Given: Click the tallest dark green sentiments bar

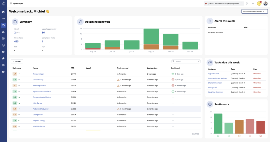Looking at the screenshot, I should tap(218, 124).
